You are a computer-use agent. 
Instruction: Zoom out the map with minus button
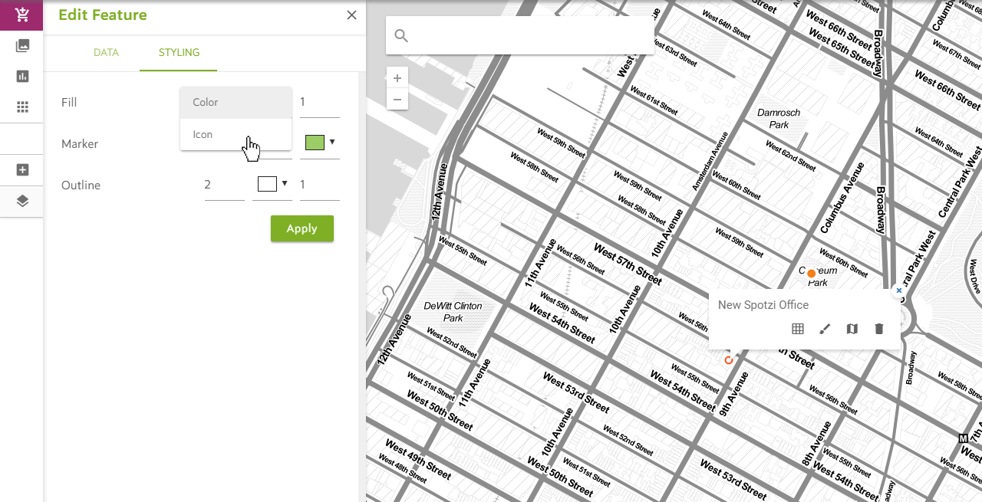(397, 99)
